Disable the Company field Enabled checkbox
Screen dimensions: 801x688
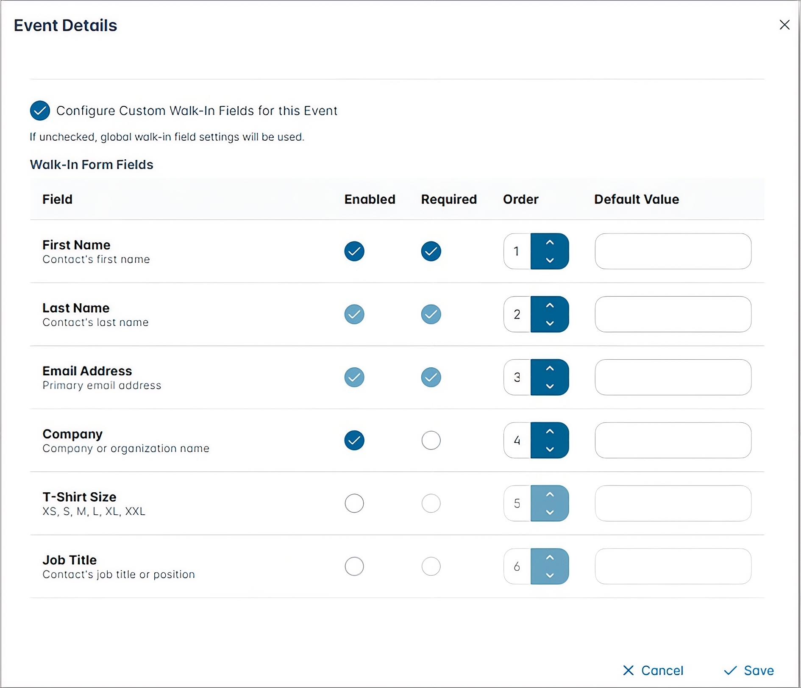(354, 440)
